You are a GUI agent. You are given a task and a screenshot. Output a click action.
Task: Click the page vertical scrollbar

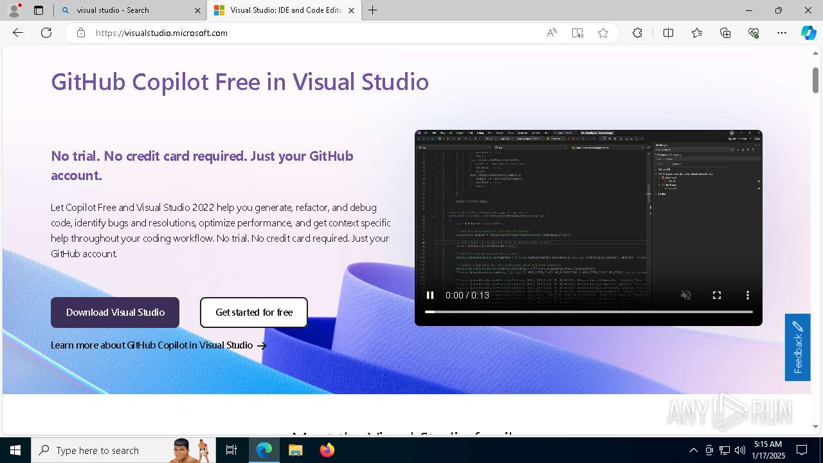pyautogui.click(x=815, y=80)
